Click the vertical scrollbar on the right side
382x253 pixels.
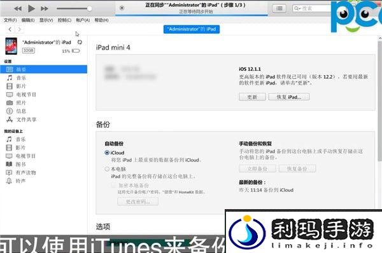pos(380,101)
